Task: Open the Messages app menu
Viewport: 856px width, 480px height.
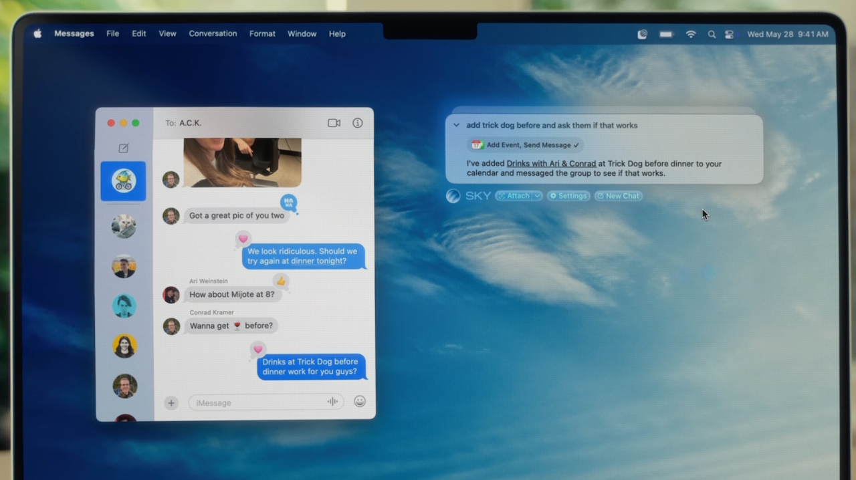Action: click(74, 34)
